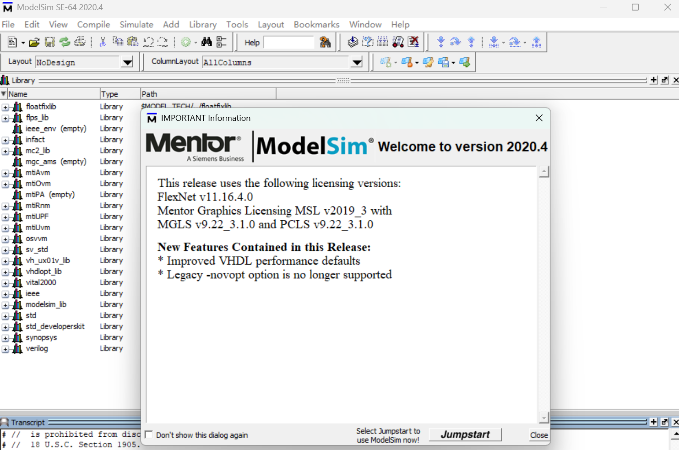The image size is (679, 450).
Task: Expand the verilog library tree node
Action: click(x=5, y=349)
